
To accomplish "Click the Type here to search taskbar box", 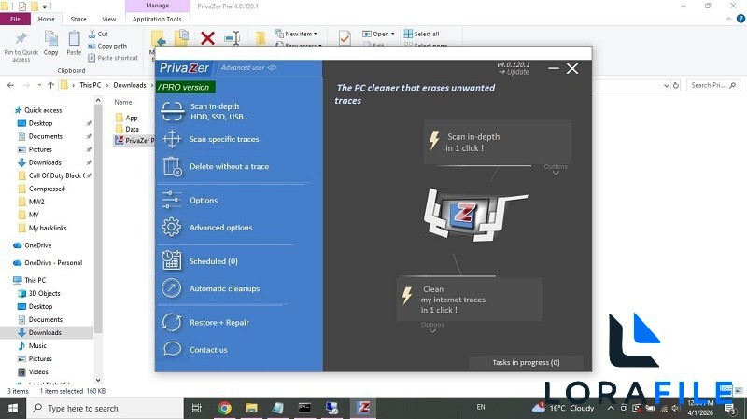I will tap(105, 408).
